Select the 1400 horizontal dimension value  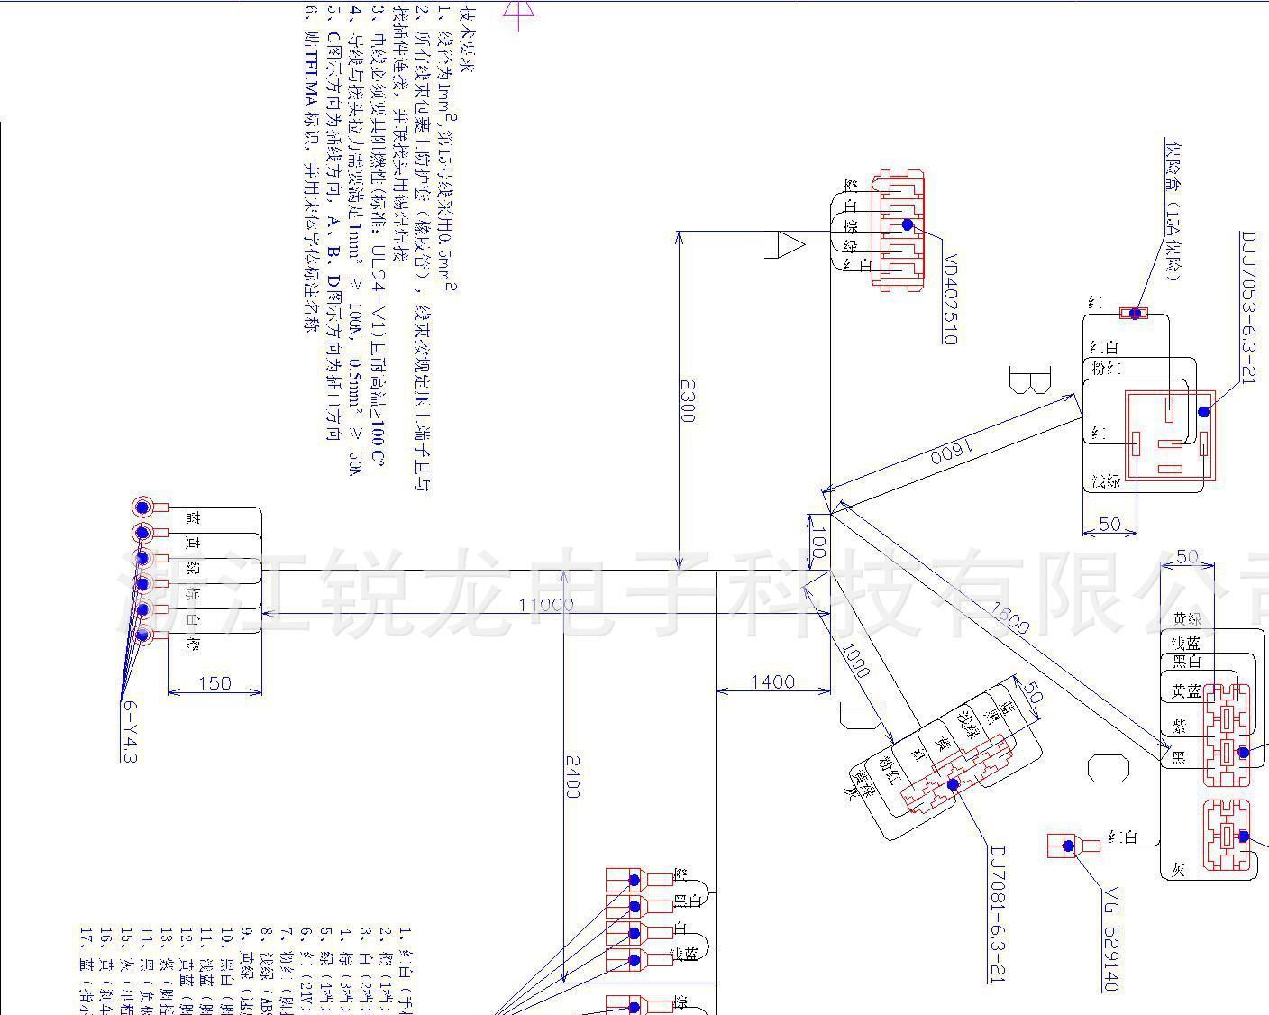point(772,681)
